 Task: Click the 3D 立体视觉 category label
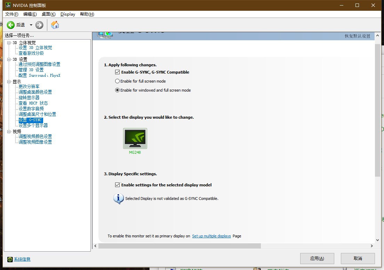tap(24, 43)
